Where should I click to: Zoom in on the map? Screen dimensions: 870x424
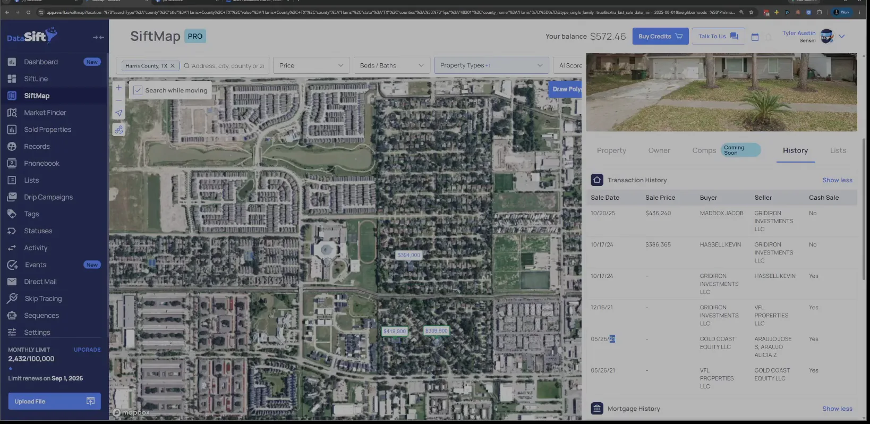coord(118,88)
